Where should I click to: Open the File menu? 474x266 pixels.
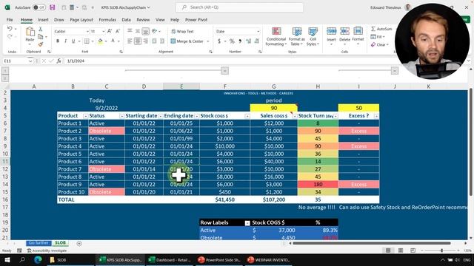tap(10, 20)
